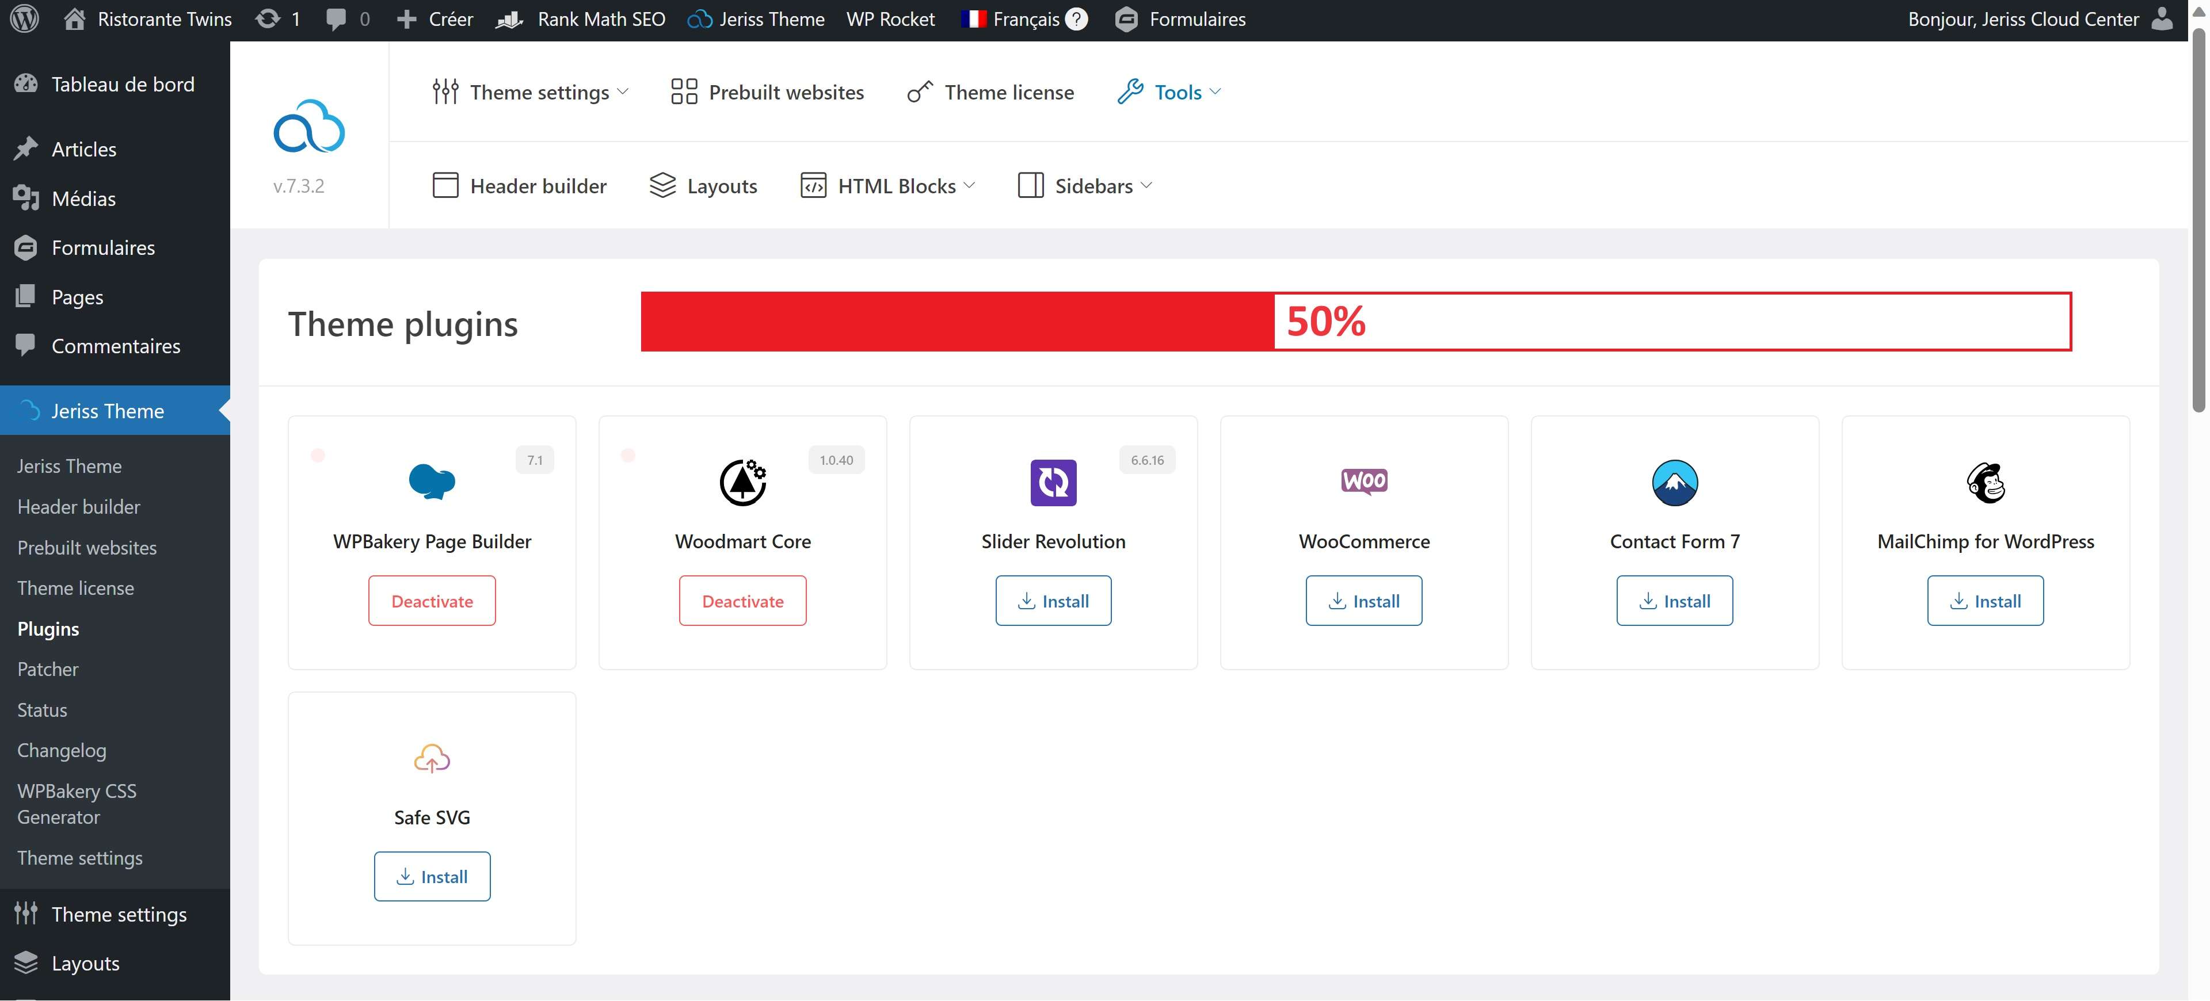The image size is (2210, 1001).
Task: Click the Jeriss cloud logo above version number
Action: (x=309, y=126)
